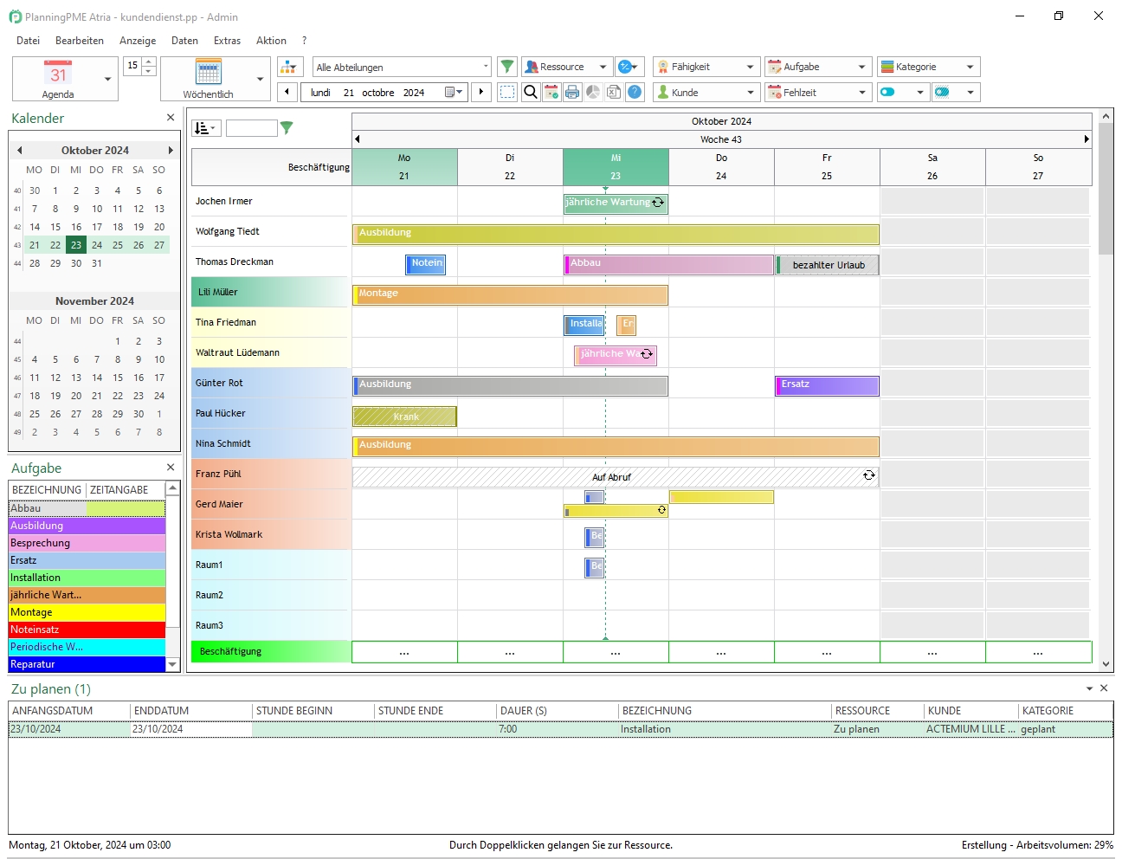This screenshot has height=859, width=1122.
Task: Click the dashed selection rectangle icon
Action: (508, 92)
